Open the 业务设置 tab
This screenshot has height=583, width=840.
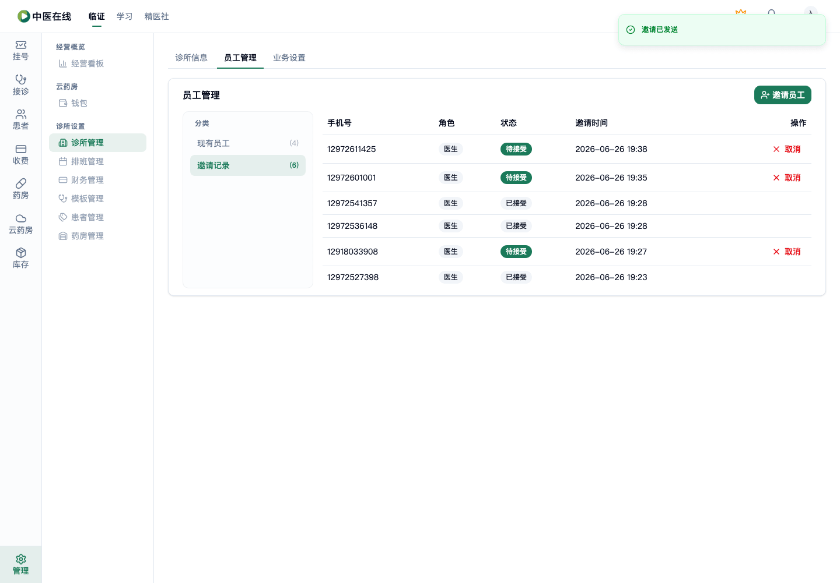coord(289,58)
